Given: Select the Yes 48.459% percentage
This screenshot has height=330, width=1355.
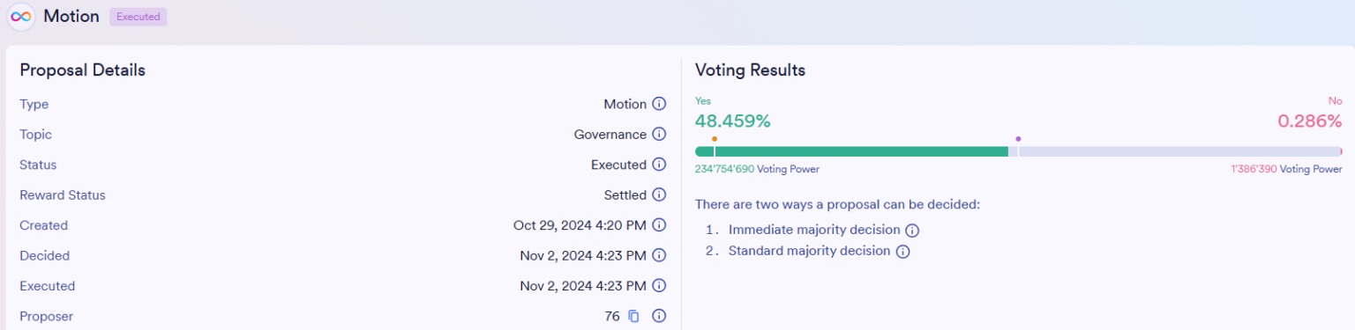Looking at the screenshot, I should [732, 121].
